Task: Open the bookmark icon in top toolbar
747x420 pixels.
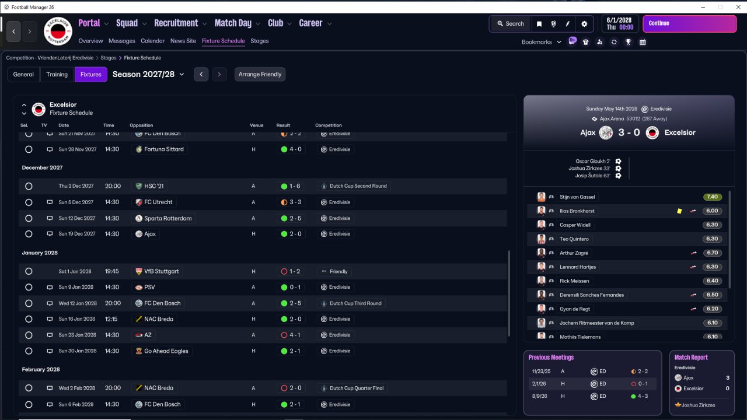Action: pyautogui.click(x=539, y=24)
